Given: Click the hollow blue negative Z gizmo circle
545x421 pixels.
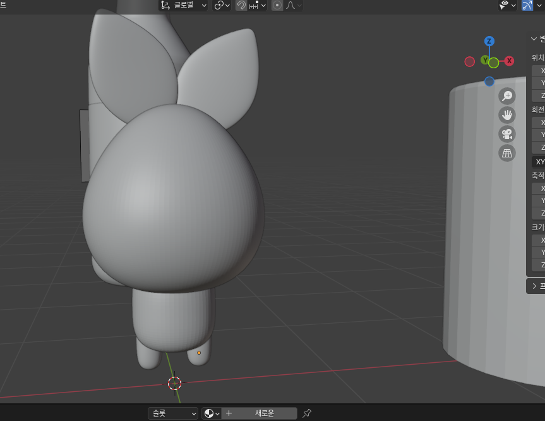Looking at the screenshot, I should point(489,82).
